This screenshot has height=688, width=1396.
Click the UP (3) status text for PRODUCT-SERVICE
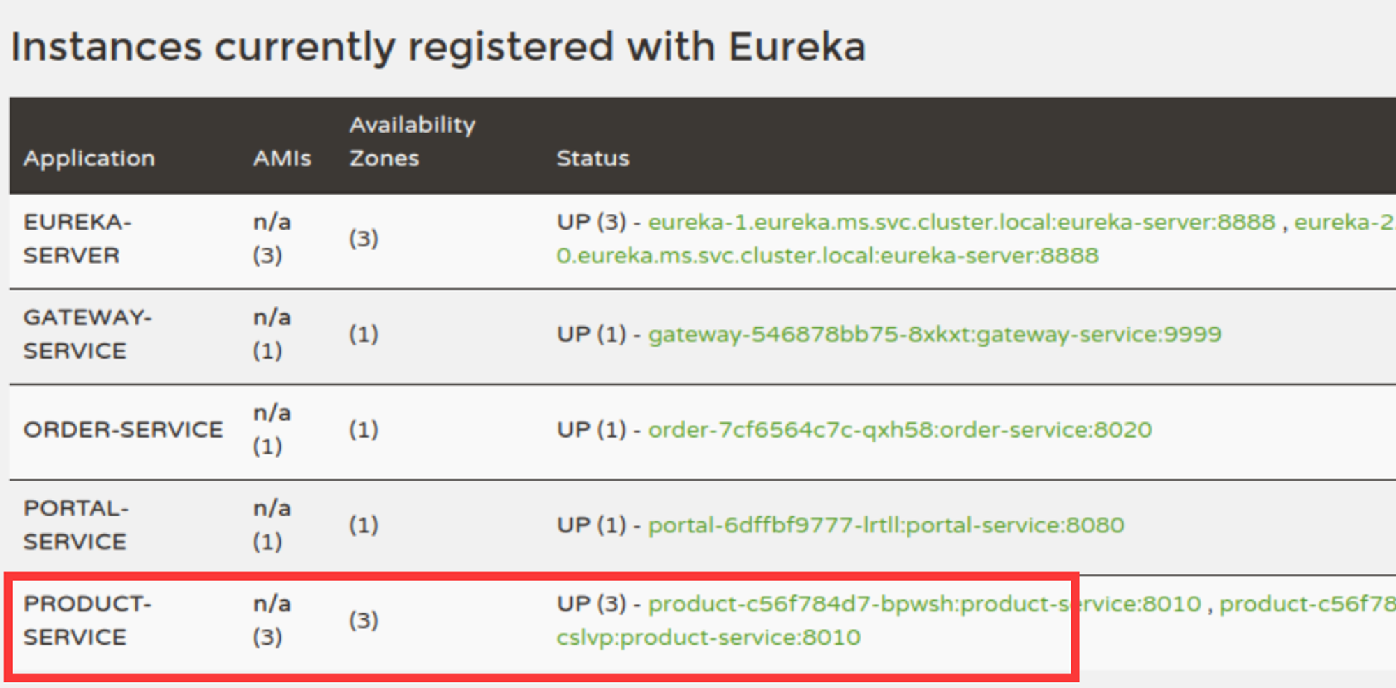(591, 604)
